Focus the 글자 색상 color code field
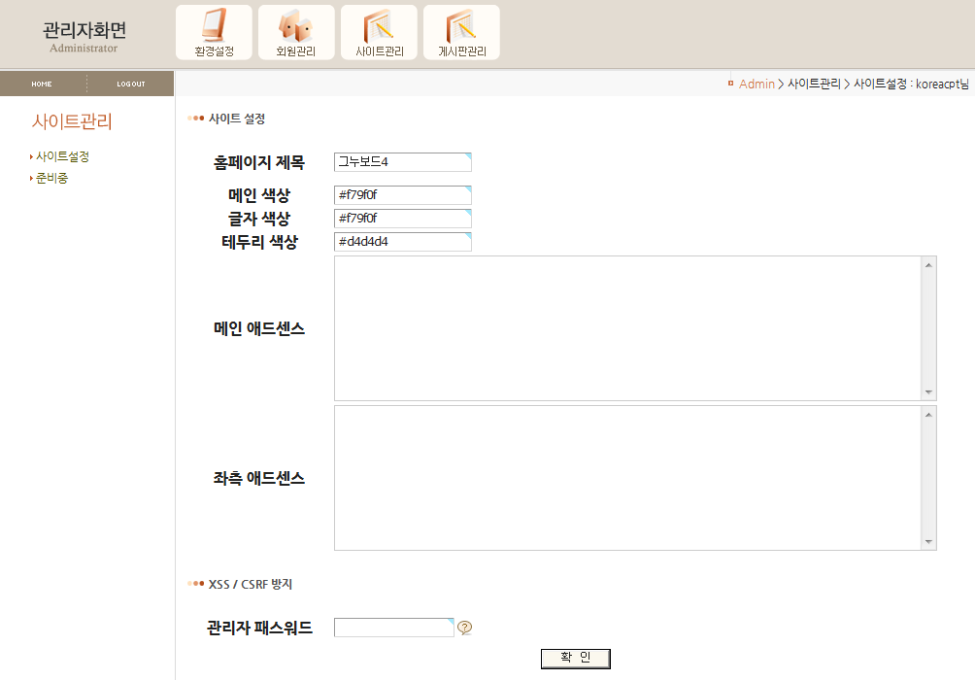Screen dimensions: 976x680 click(x=402, y=219)
